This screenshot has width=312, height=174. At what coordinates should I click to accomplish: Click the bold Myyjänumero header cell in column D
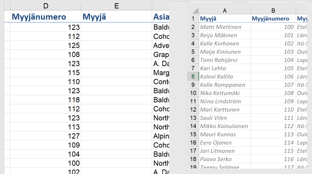[46, 17]
